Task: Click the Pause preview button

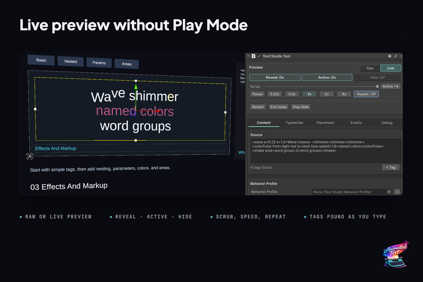Action: pos(257,94)
